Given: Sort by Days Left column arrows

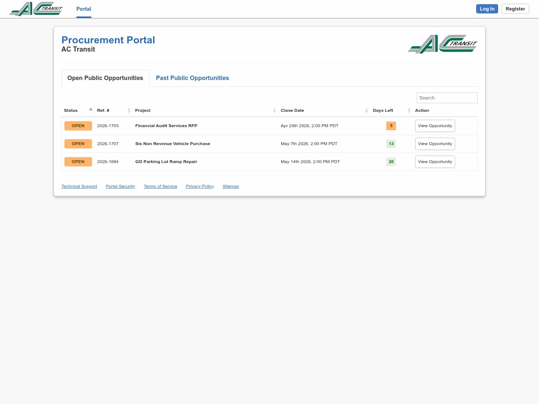Looking at the screenshot, I should tap(409, 110).
